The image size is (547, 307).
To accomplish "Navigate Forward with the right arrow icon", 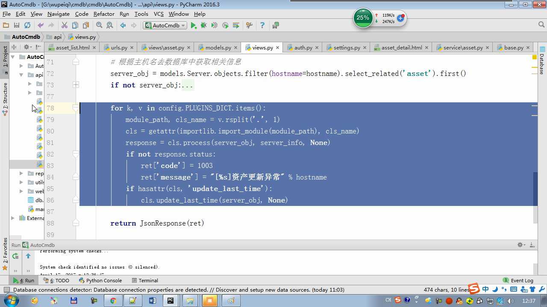I will point(134,26).
